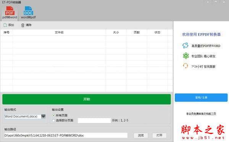Click the 7*24小时 在线客服 text

203,67
